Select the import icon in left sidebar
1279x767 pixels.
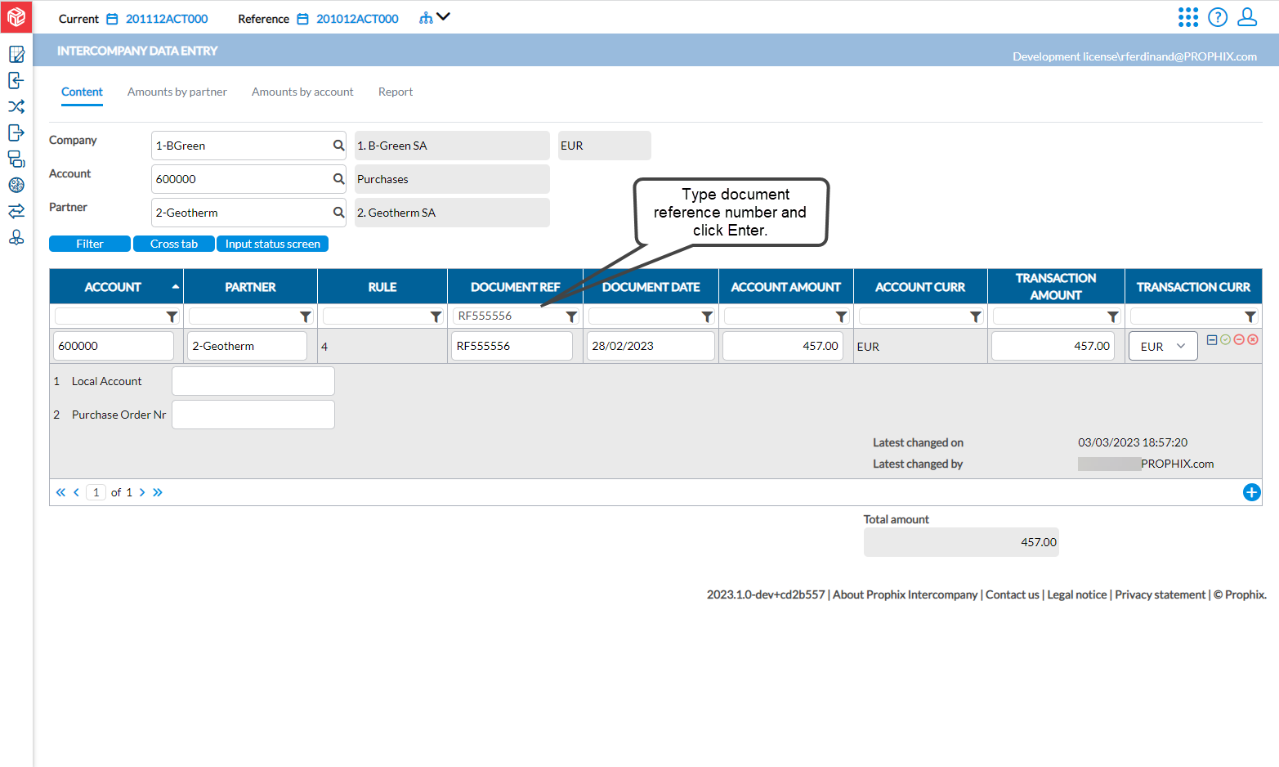pos(16,80)
